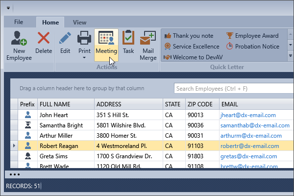Click zip code 90013

pos(202,115)
